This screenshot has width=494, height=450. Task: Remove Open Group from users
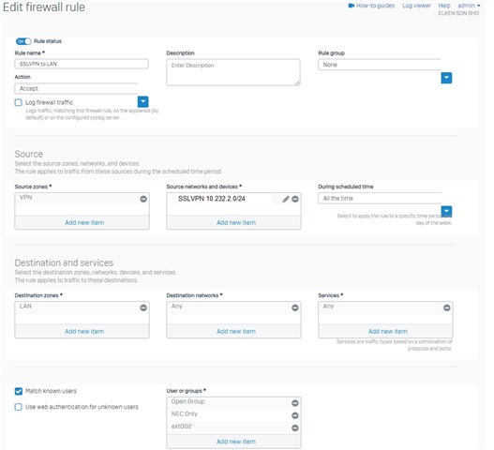point(295,403)
